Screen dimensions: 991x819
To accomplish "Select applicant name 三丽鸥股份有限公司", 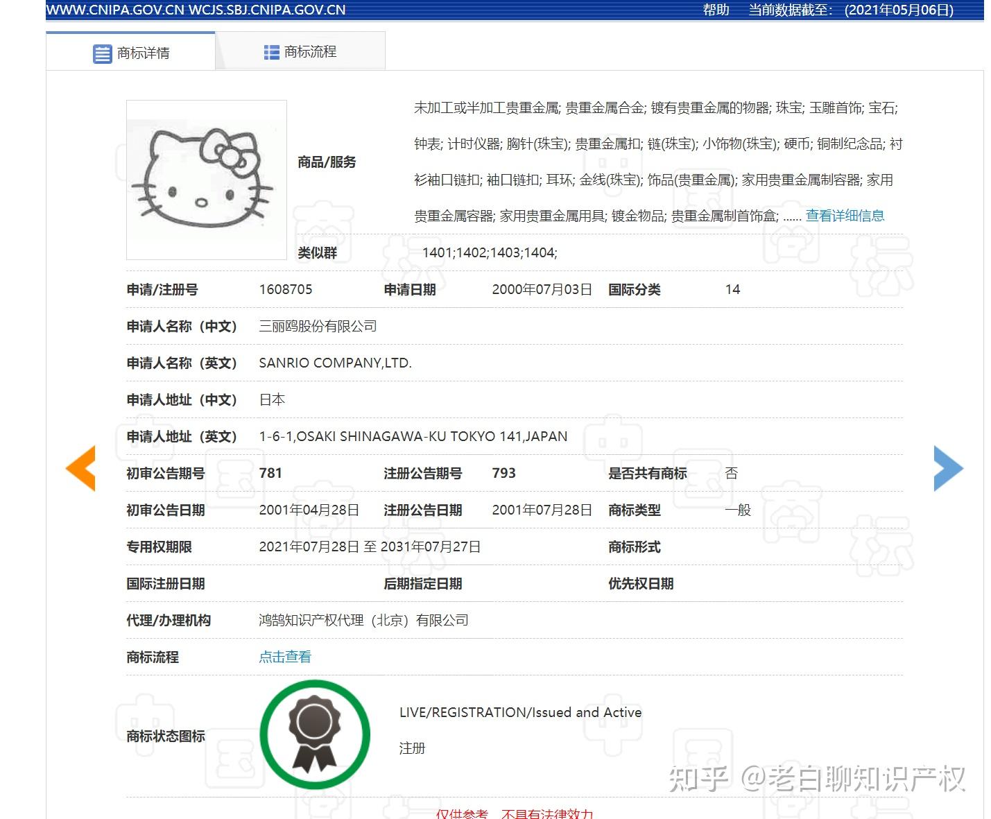I will (x=318, y=326).
